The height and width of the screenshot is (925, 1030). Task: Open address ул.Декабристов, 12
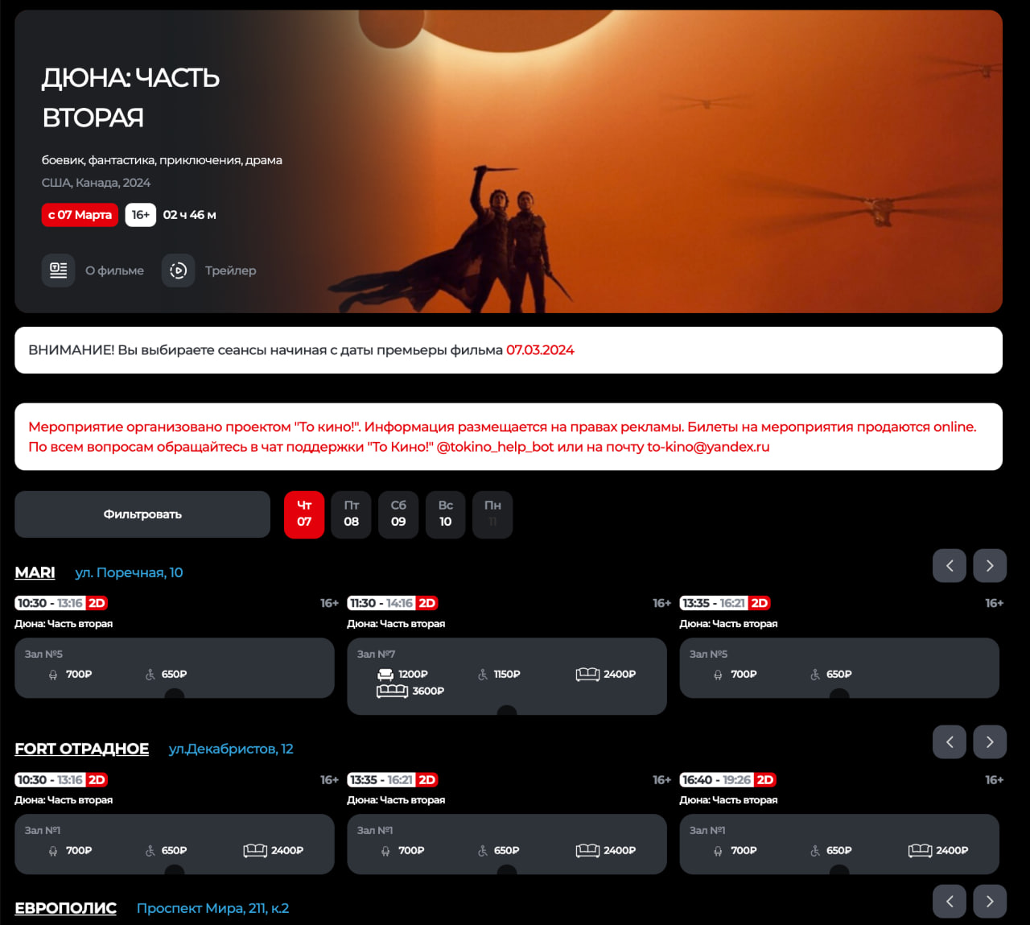coord(231,749)
